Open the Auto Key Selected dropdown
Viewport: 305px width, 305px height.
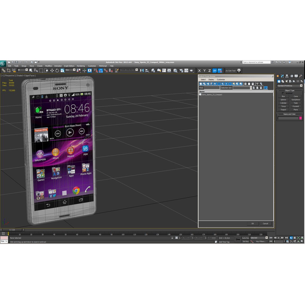259,238
